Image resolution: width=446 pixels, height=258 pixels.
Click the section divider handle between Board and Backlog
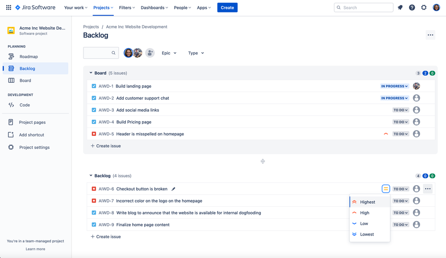point(263,161)
